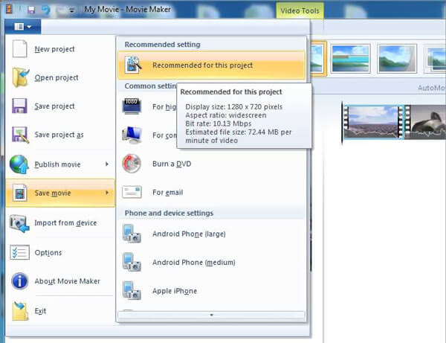Open the Quick Access Toolbar customize arrow

point(71,10)
